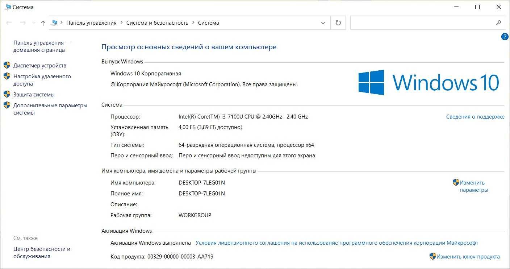Refresh the page with the refresh icon
Viewport: 510px width, 269px height.
click(x=338, y=23)
